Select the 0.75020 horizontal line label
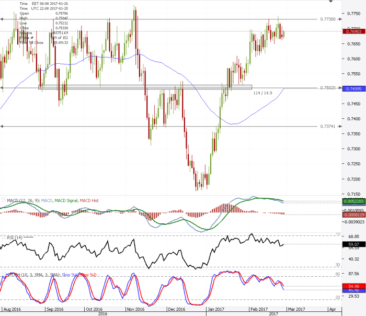Screen dimensions: 366x316 pyautogui.click(x=328, y=88)
